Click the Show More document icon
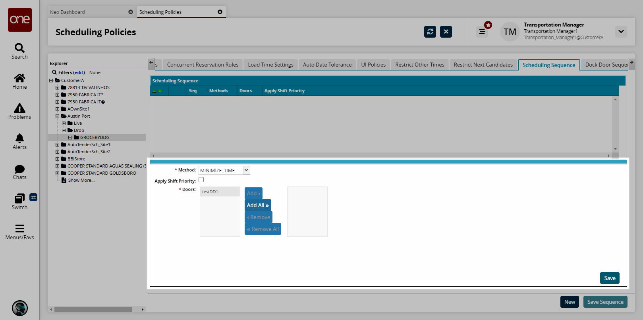The height and width of the screenshot is (320, 643). [64, 180]
